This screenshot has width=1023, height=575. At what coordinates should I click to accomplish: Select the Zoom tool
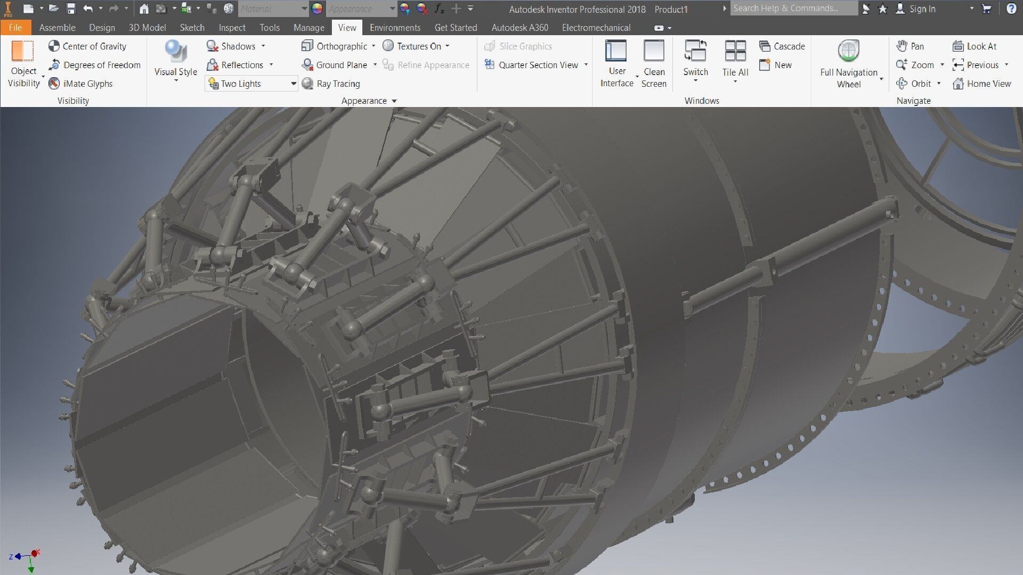[915, 65]
